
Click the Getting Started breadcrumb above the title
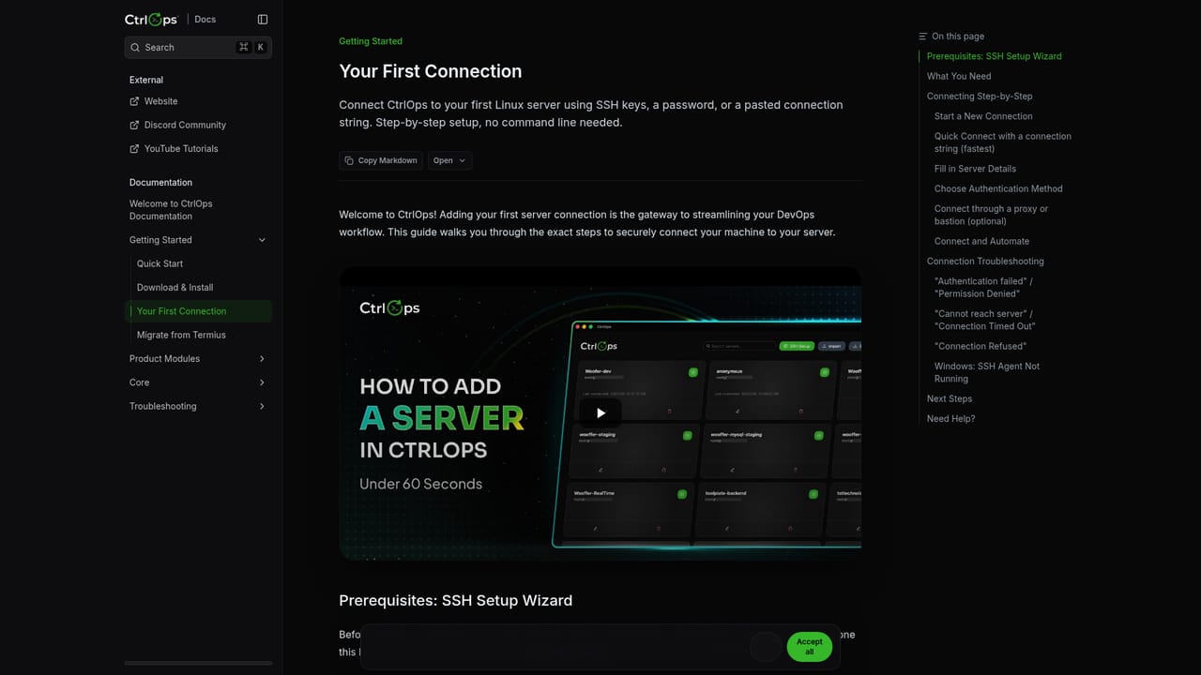[371, 41]
